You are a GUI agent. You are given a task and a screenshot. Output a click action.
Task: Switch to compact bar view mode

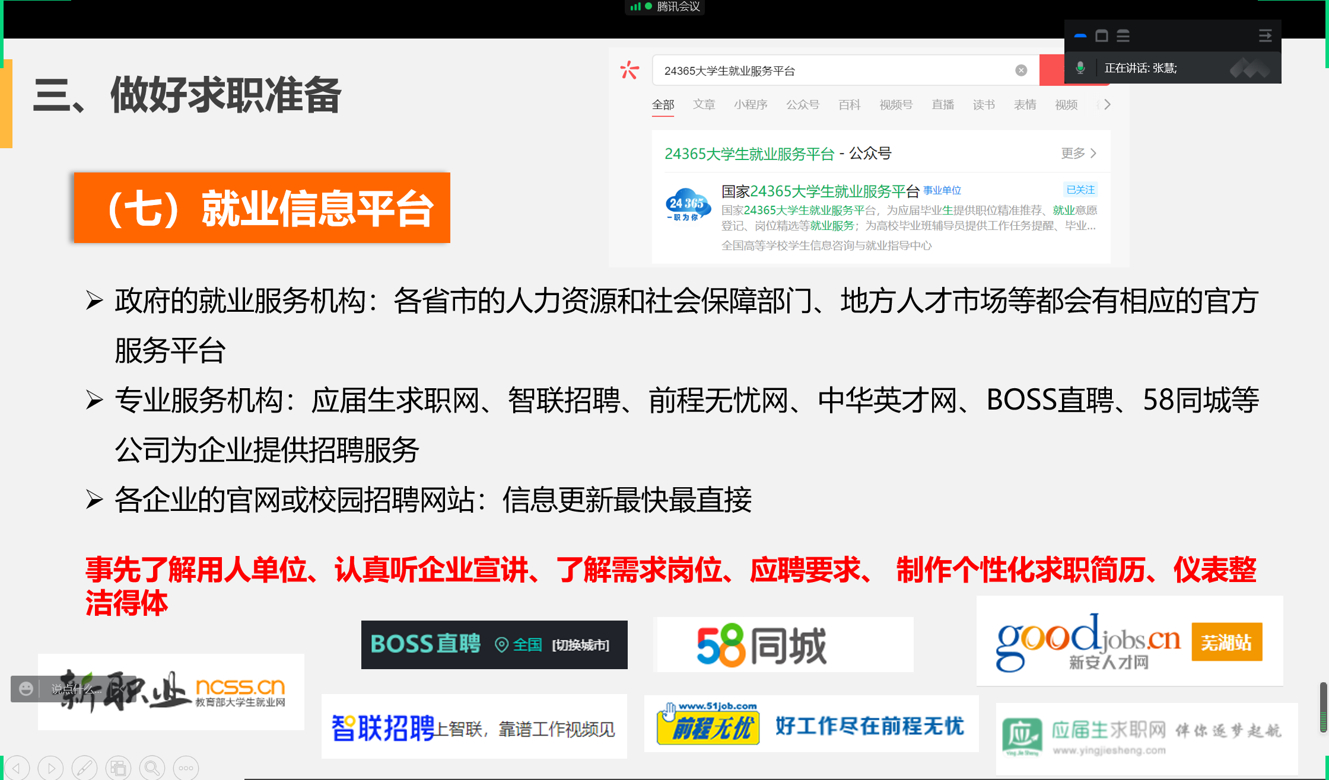point(1080,36)
